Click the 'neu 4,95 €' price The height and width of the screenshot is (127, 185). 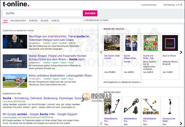[x=148, y=72]
